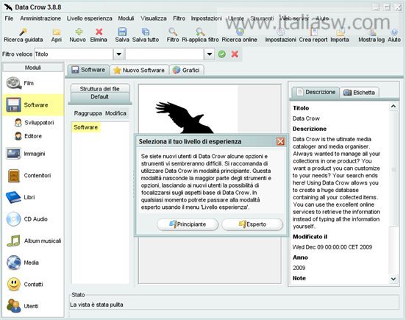This screenshot has height=320, width=406.
Task: Open the Livello esperienza menu
Action: click(x=89, y=18)
